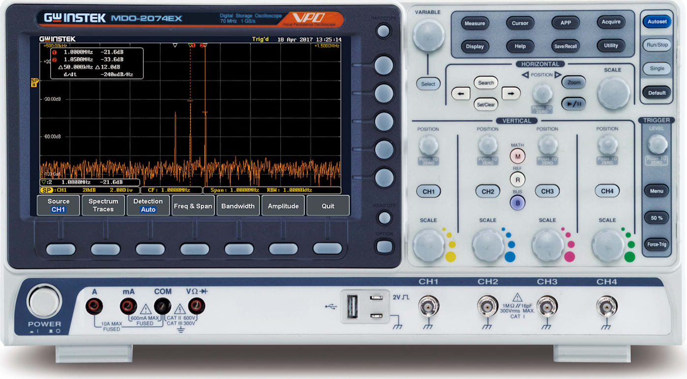Enable Single acquisition mode
Image resolution: width=687 pixels, height=379 pixels.
click(x=657, y=68)
